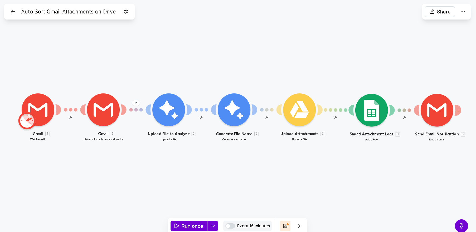The image size is (476, 232).
Task: Expand the bottom toolbar with right chevron
Action: [x=299, y=226]
